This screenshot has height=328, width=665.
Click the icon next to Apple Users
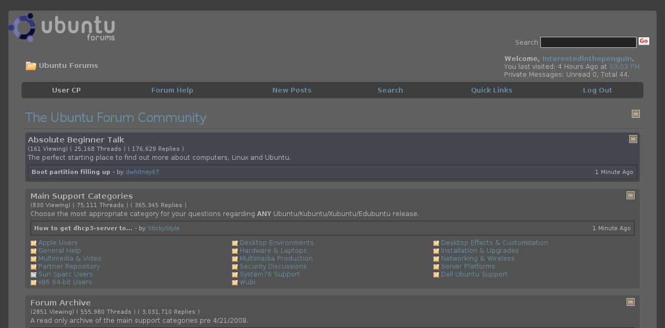tap(34, 243)
